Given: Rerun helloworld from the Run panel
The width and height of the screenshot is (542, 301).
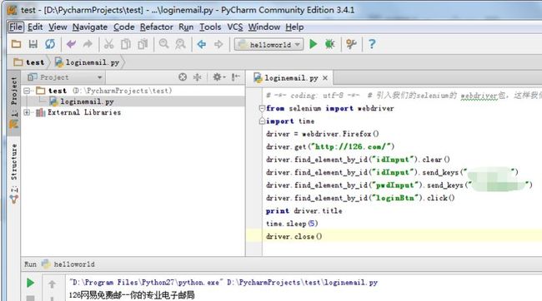Looking at the screenshot, I should click(30, 283).
